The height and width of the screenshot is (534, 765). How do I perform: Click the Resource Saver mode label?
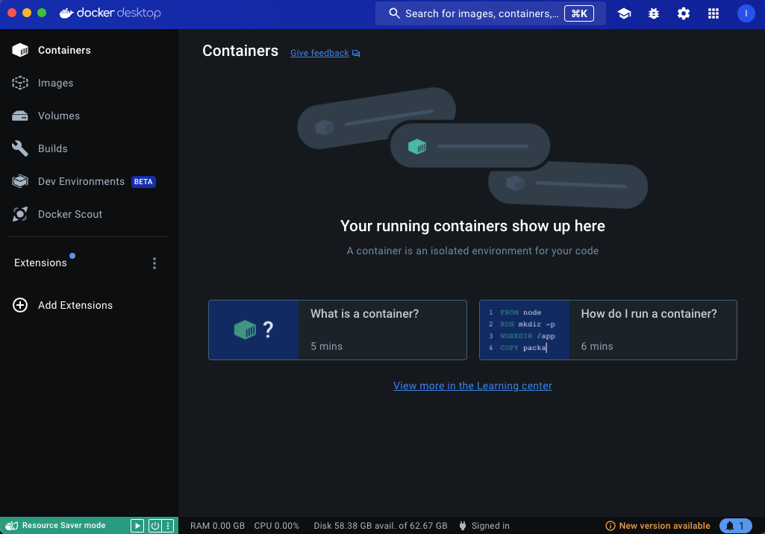pyautogui.click(x=64, y=525)
